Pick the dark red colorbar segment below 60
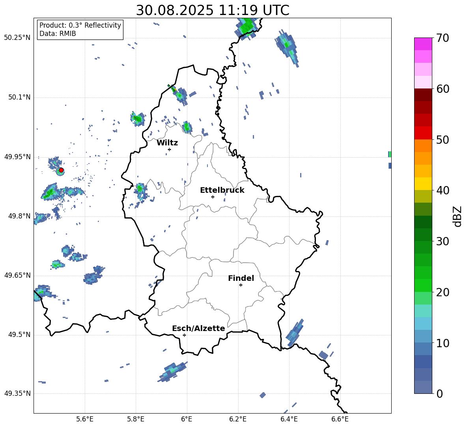The image size is (467, 427). click(x=423, y=95)
